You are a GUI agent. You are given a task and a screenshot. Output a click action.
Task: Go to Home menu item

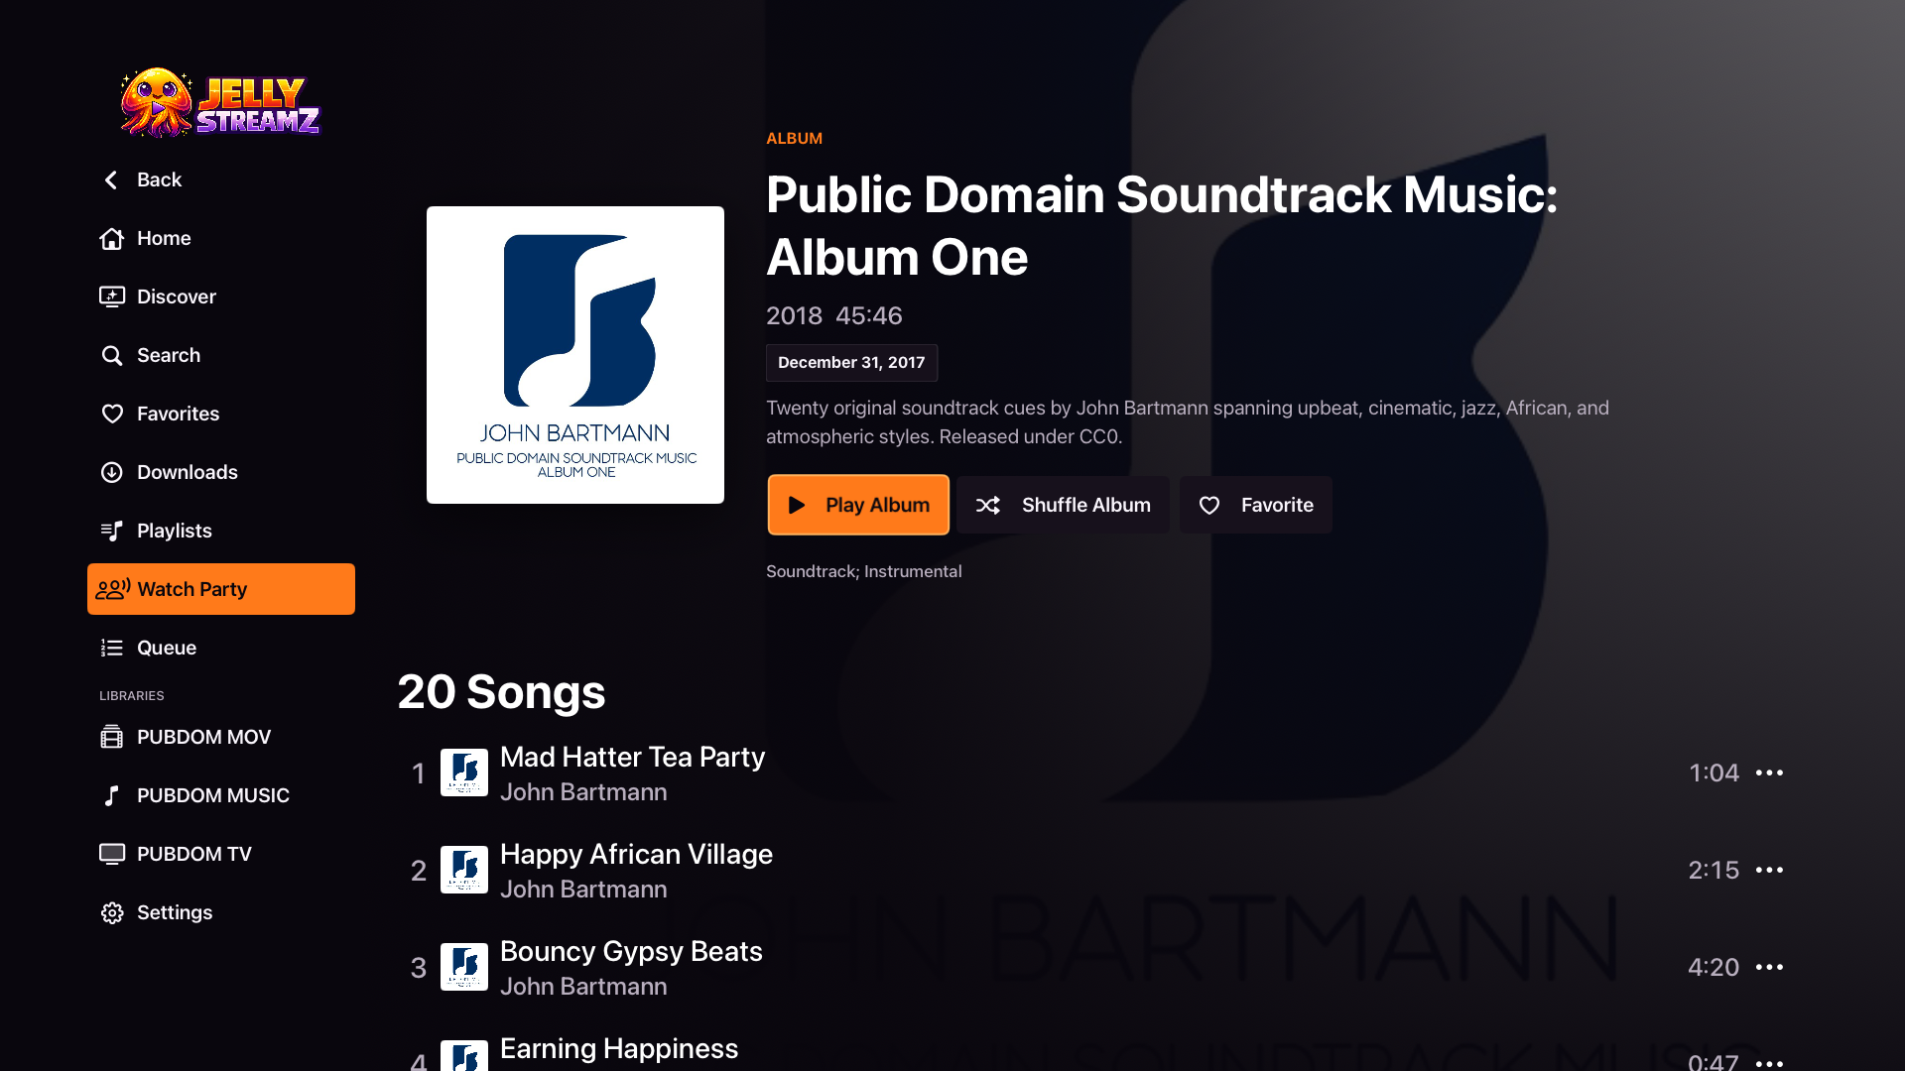[x=221, y=238]
